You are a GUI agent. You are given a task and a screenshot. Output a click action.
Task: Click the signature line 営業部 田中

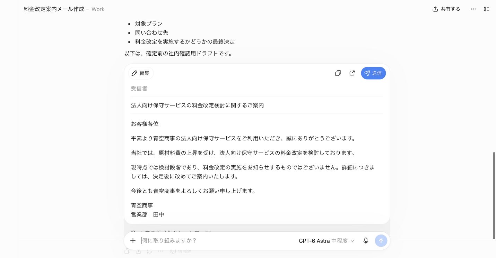[x=148, y=214]
